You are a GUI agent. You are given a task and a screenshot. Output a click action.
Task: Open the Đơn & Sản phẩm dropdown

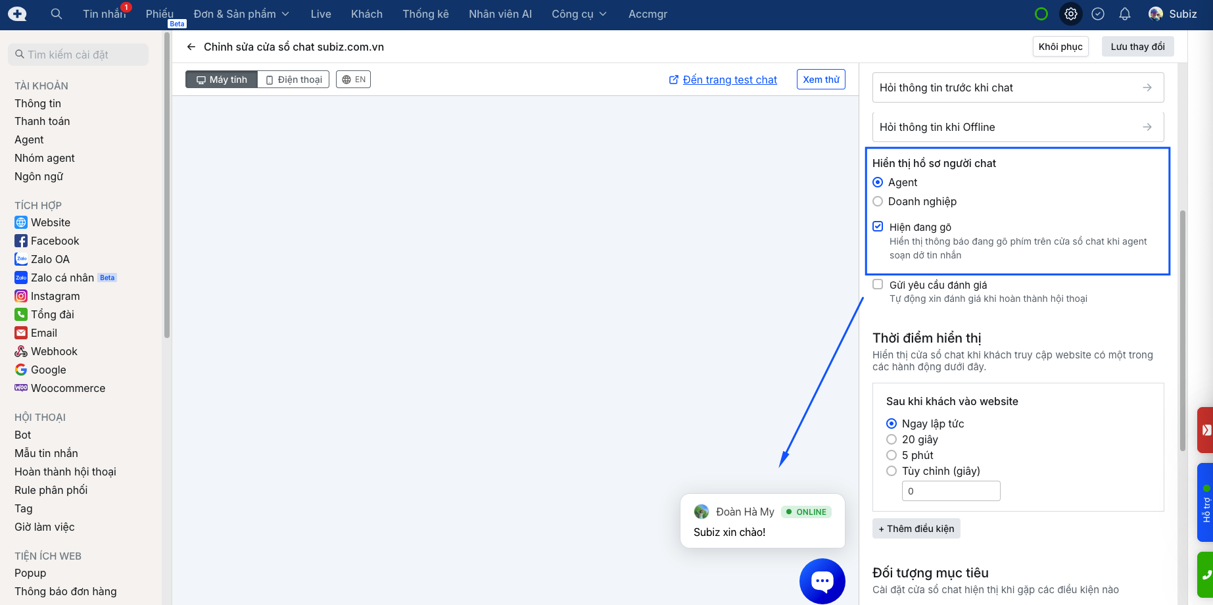point(241,14)
